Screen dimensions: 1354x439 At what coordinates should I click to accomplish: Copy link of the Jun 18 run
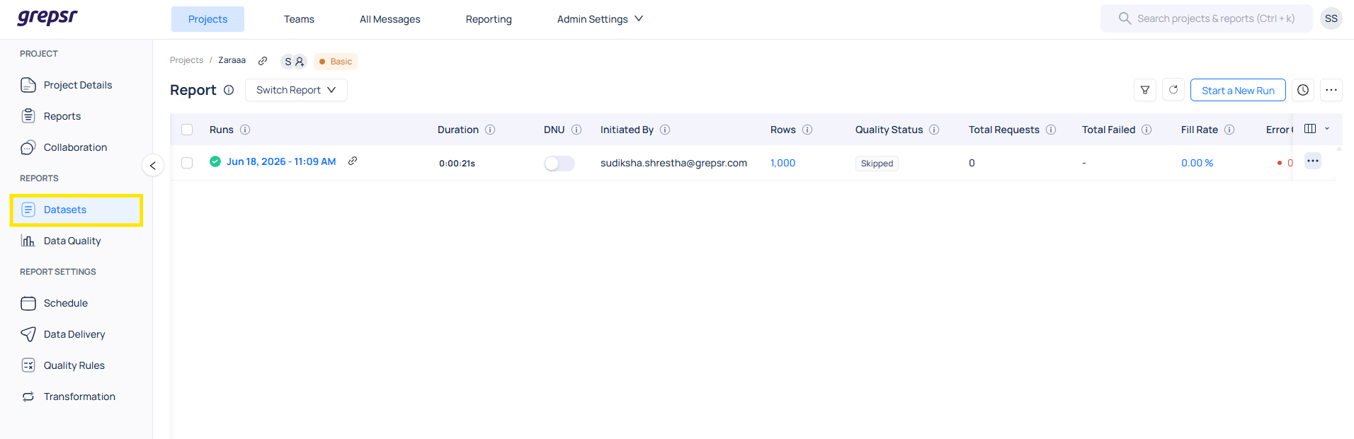(353, 161)
